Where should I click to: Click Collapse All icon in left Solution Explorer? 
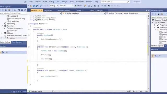point(25,10)
